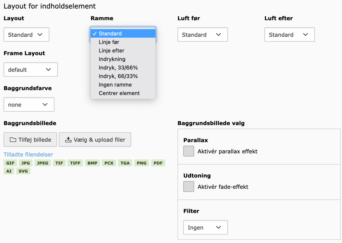The image size is (342, 243).
Task: Choose Indryk, 66/33% frame option
Action: click(x=118, y=76)
